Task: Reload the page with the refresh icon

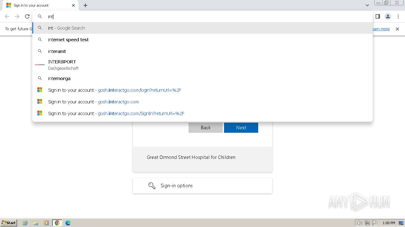Action: click(27, 16)
